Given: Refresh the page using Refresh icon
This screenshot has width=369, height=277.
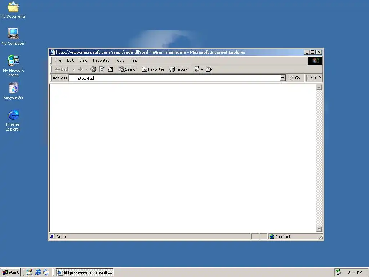Looking at the screenshot, I should tap(102, 69).
